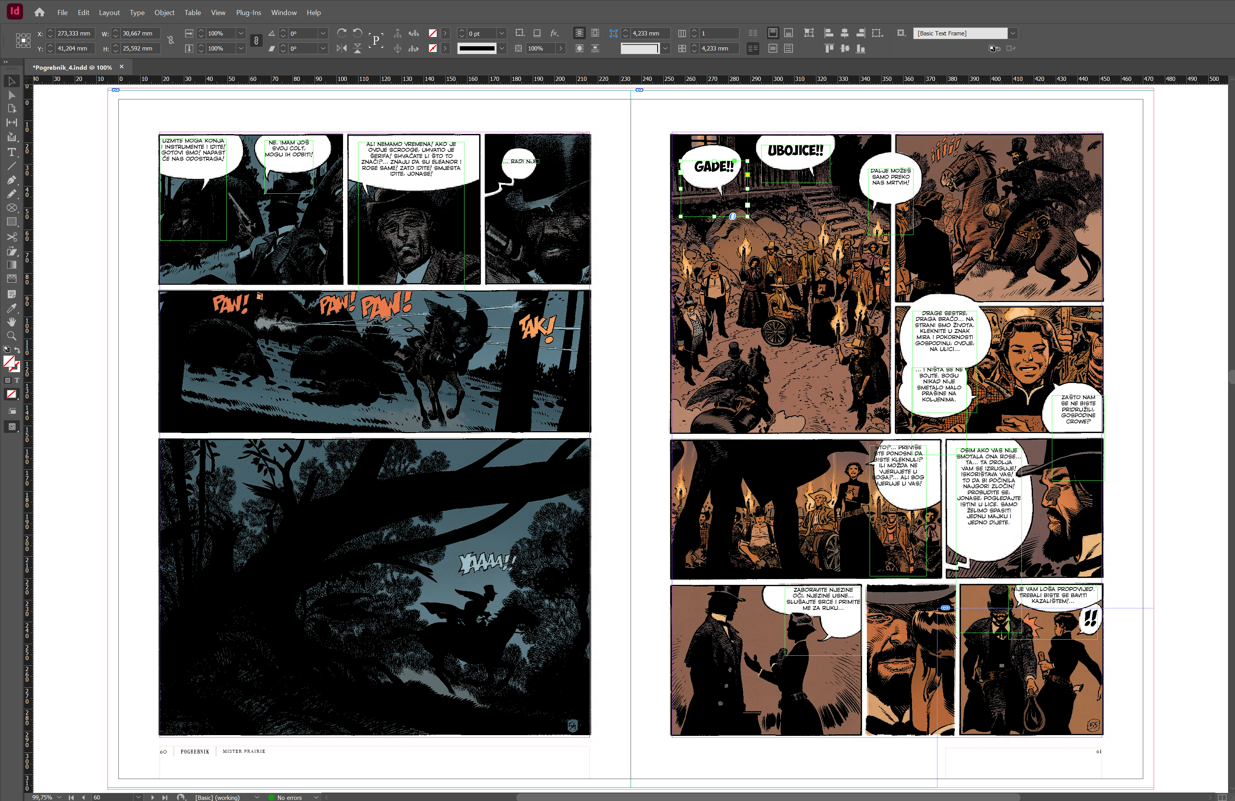Select the Note tool

click(x=12, y=294)
